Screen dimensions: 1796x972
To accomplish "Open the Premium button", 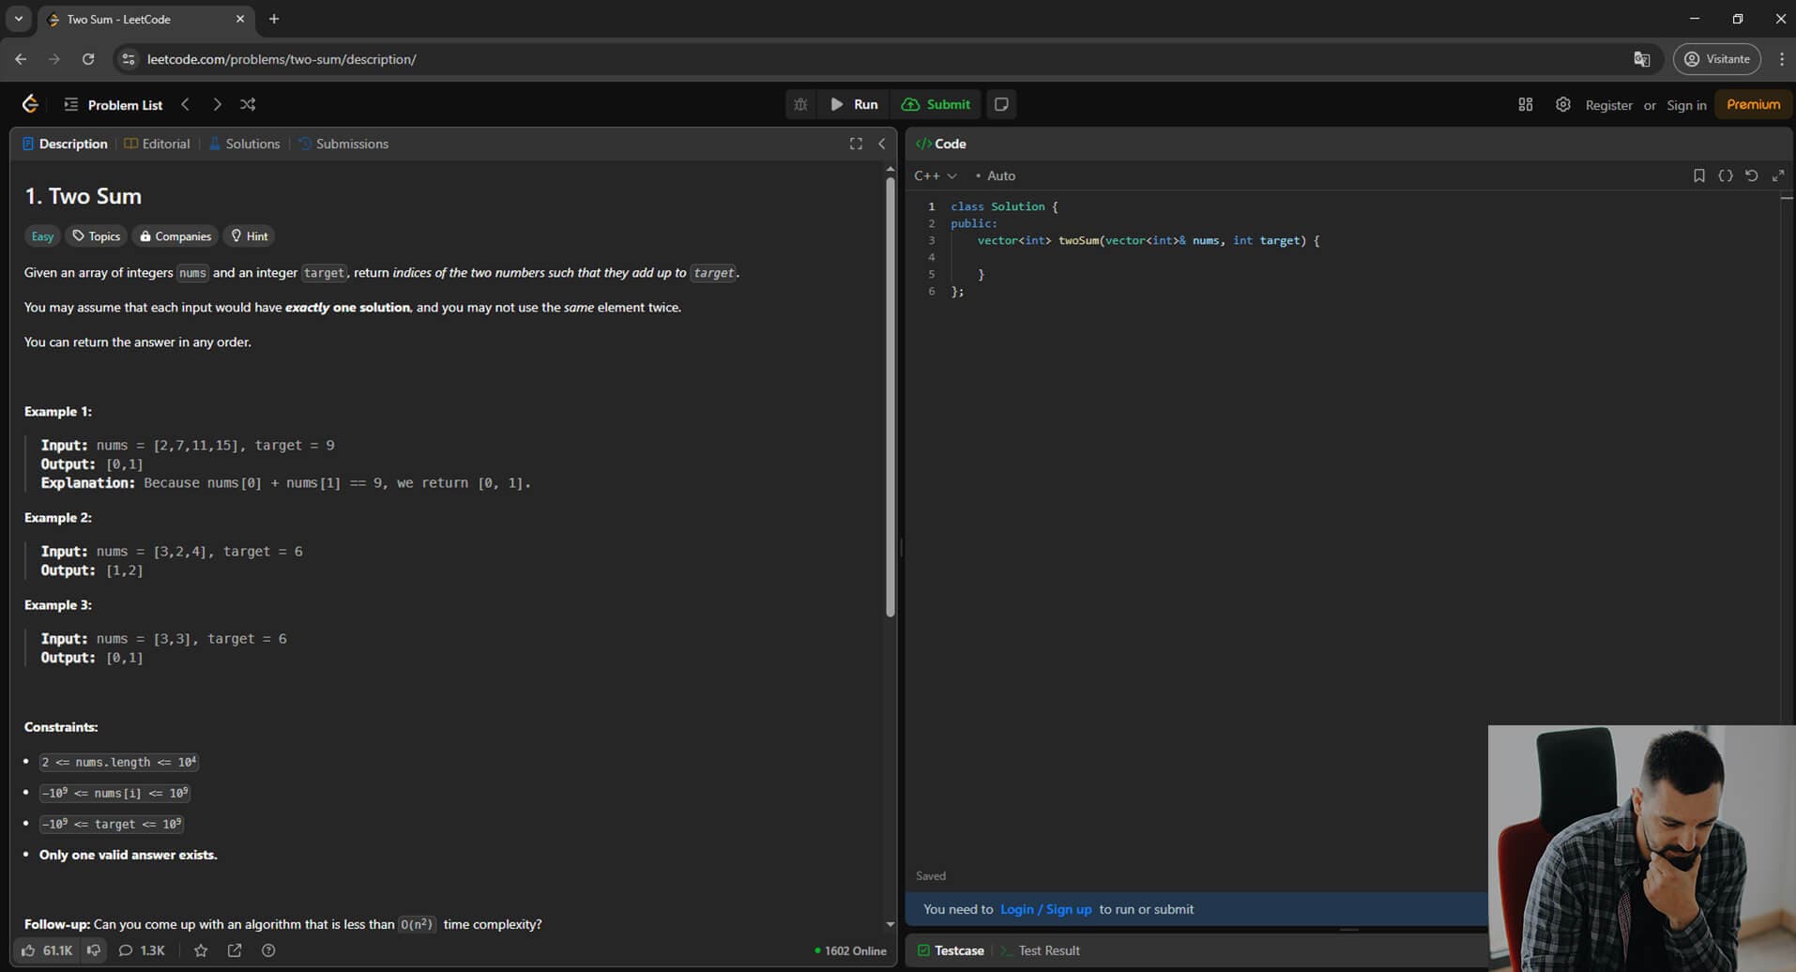I will click(x=1753, y=104).
